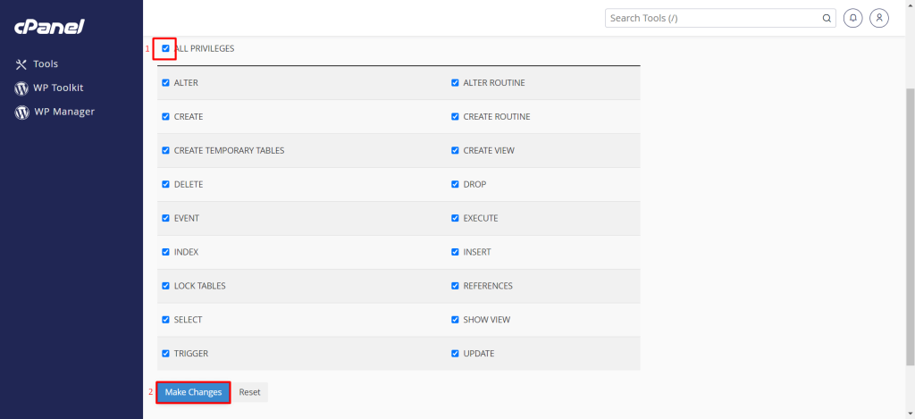Click the UPDATE label text
Viewport: 915px width, 419px height.
coord(479,354)
